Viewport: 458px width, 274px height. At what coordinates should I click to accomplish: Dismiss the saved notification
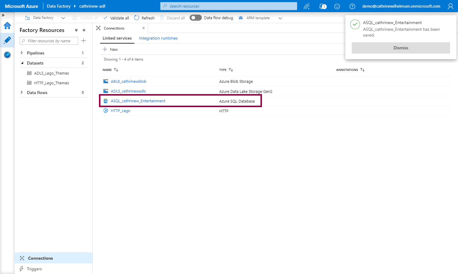pos(401,48)
